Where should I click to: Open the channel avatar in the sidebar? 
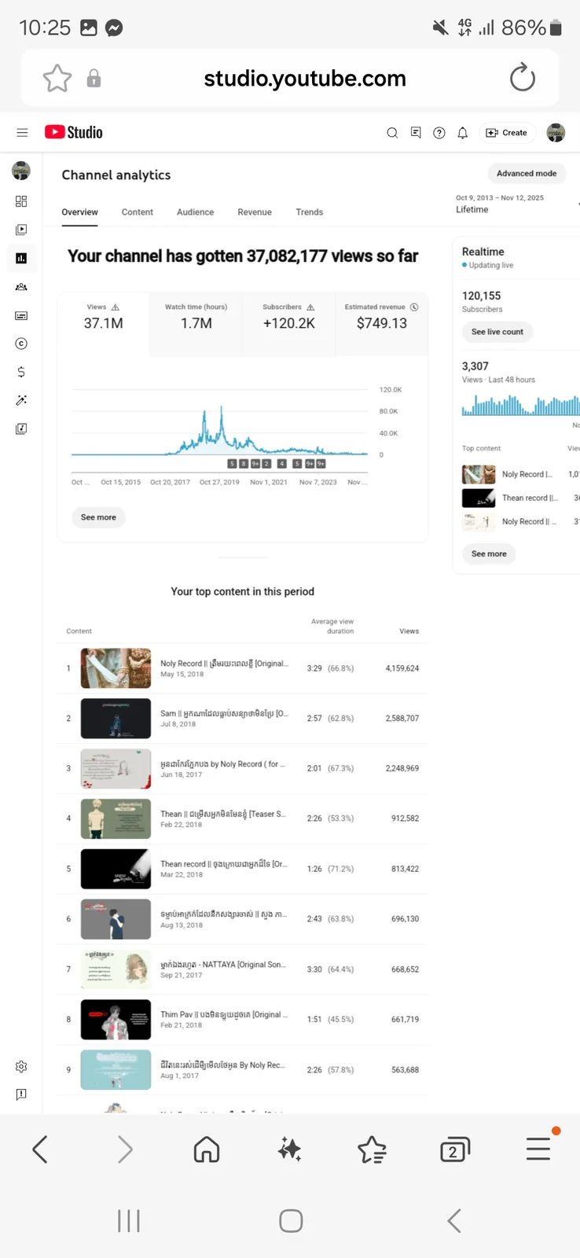coord(21,171)
